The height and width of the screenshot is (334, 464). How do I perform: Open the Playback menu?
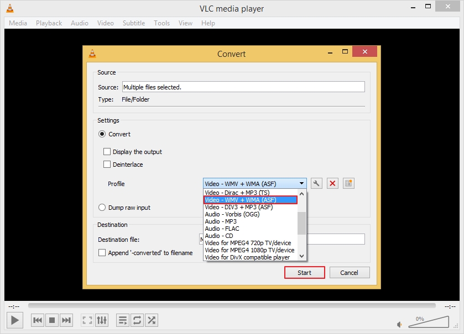click(x=49, y=23)
